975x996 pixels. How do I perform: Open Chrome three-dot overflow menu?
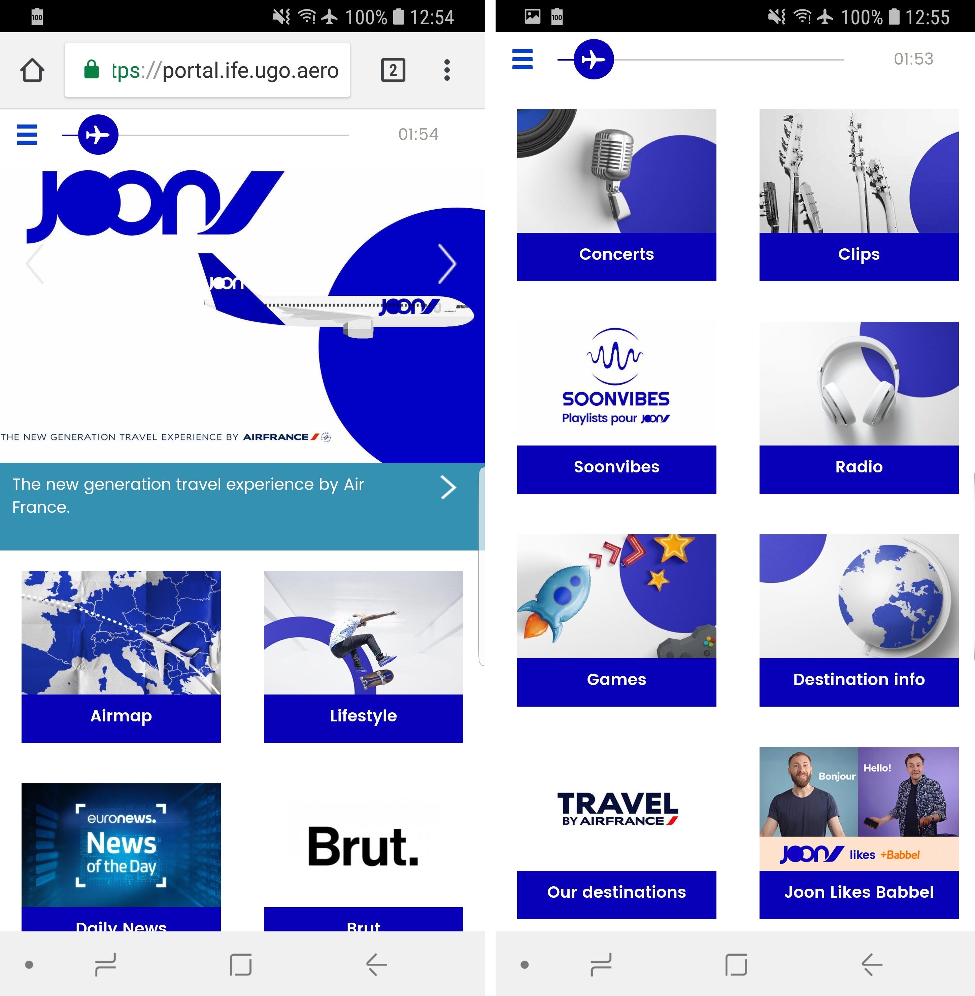pyautogui.click(x=446, y=70)
